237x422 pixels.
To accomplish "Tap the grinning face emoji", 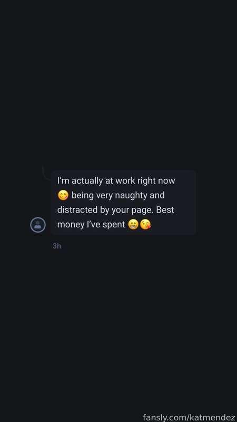I will [x=133, y=225].
